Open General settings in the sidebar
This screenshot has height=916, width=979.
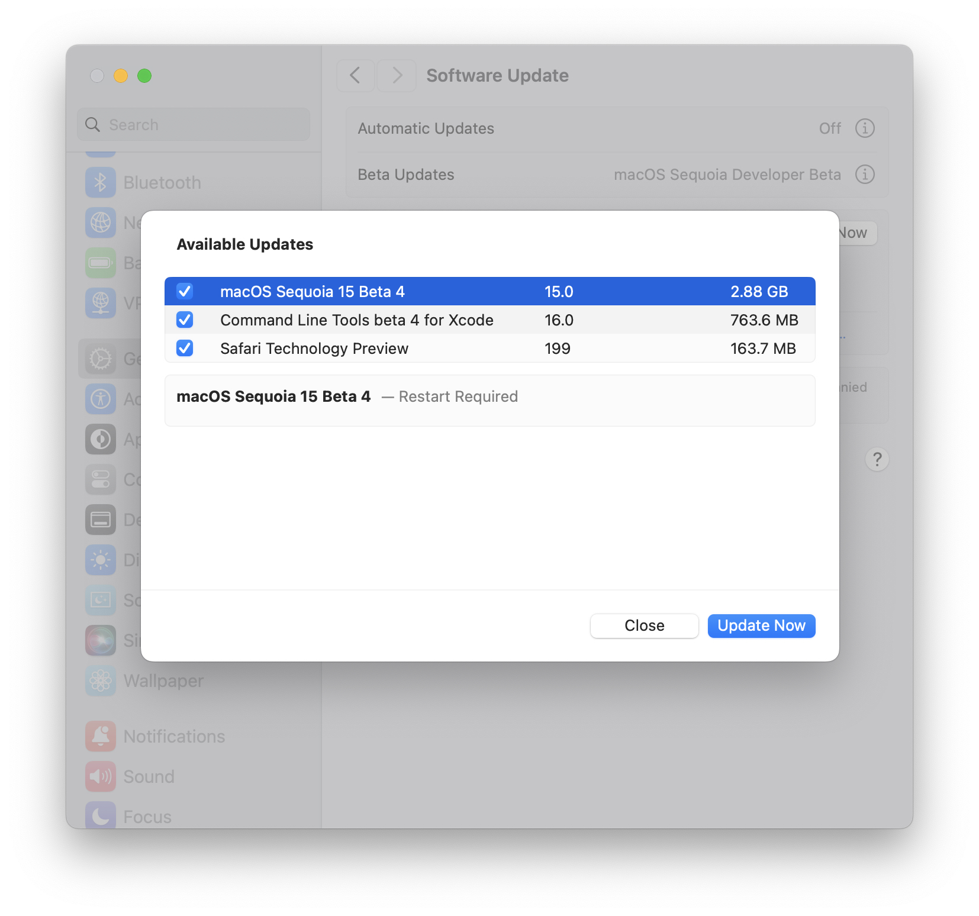(x=100, y=358)
